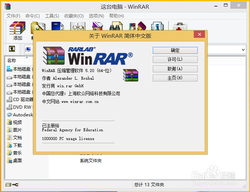This screenshot has height=192, width=250.
Task: Click the Up one level arrow icon
Action: click(12, 49)
